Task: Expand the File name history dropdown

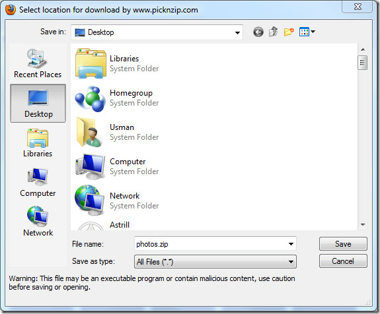Action: click(x=291, y=244)
